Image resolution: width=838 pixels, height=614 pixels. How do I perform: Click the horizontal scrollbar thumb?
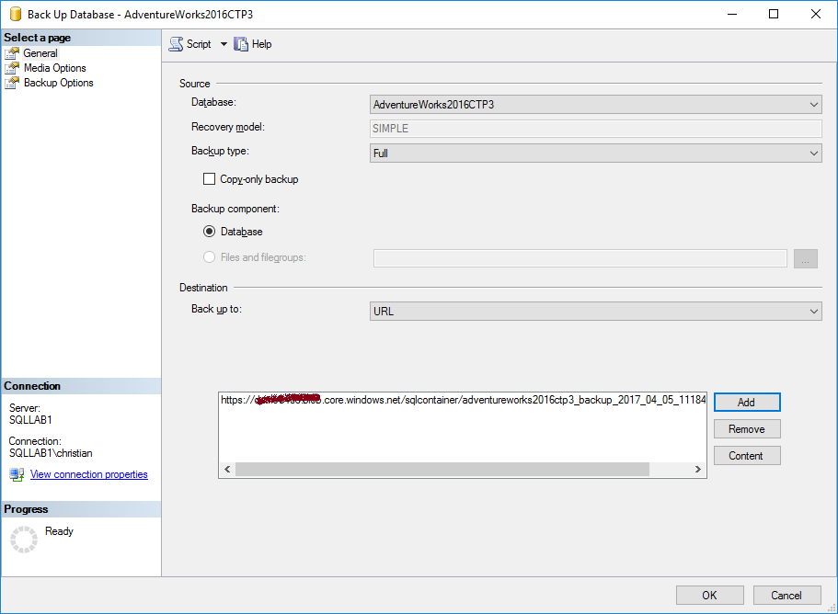click(442, 470)
